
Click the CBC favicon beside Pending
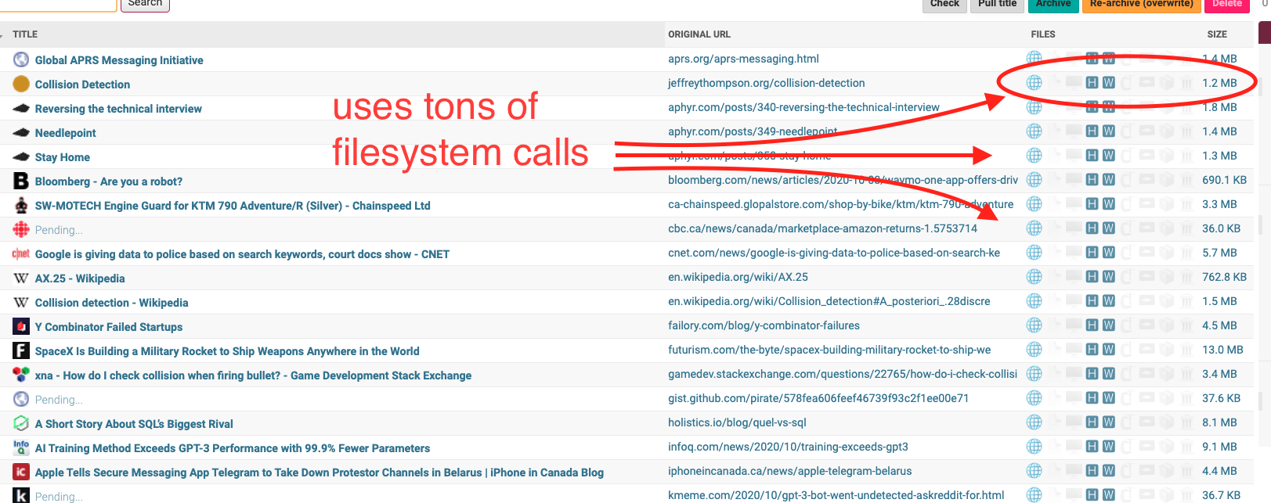[x=21, y=229]
